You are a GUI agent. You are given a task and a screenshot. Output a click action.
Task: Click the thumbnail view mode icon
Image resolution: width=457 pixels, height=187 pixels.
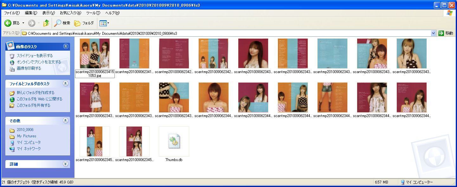(x=103, y=23)
